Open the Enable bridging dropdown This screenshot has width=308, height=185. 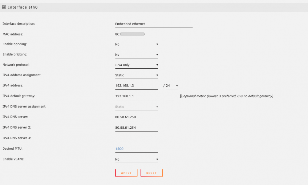point(136,54)
